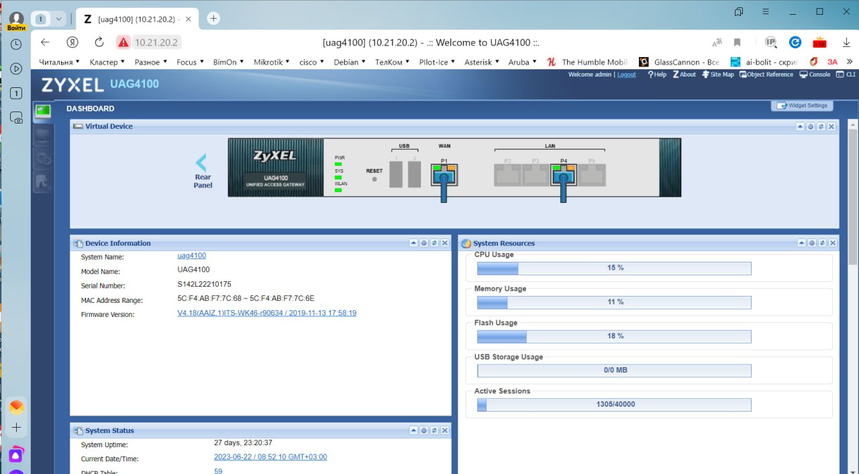Open the Site Map
Image resolution: width=859 pixels, height=474 pixels.
[718, 75]
